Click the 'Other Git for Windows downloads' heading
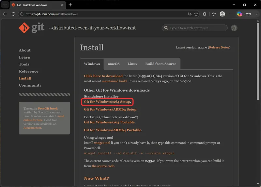The image size is (261, 187). 117,90
